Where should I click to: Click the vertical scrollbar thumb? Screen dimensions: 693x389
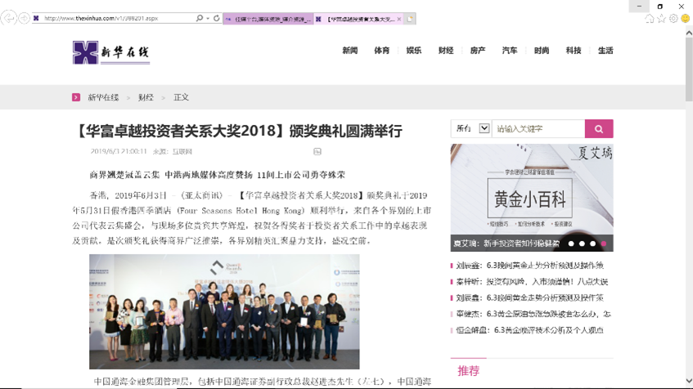click(x=689, y=69)
